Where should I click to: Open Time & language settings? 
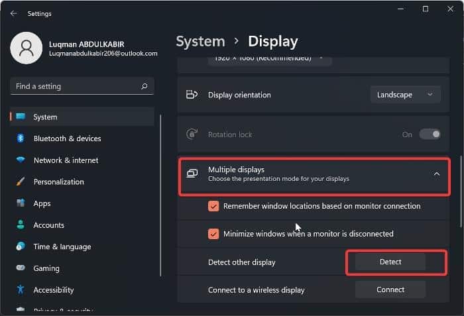(82, 246)
